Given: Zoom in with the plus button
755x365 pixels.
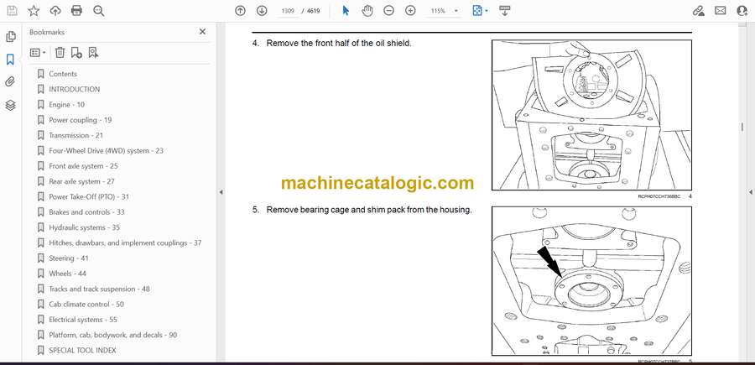Looking at the screenshot, I should (x=410, y=11).
